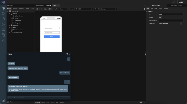Click the round chevron-down toolbar icon

[x=144, y=9]
